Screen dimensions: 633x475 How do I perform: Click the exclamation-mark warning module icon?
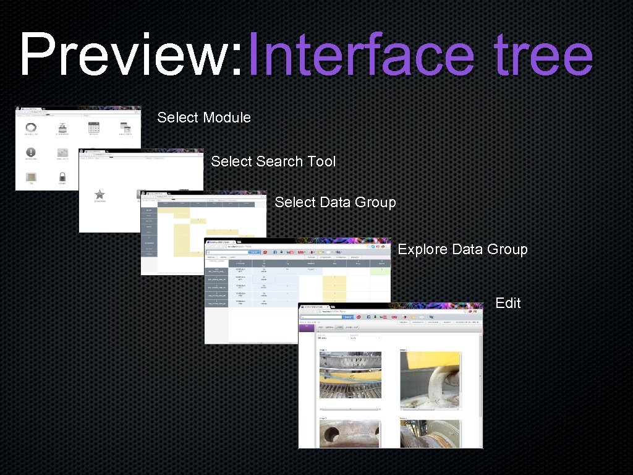coord(31,153)
